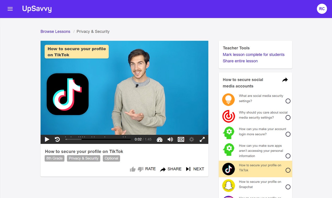Open the video settings gear
Viewport: 332px width, 198px height.
click(192, 139)
